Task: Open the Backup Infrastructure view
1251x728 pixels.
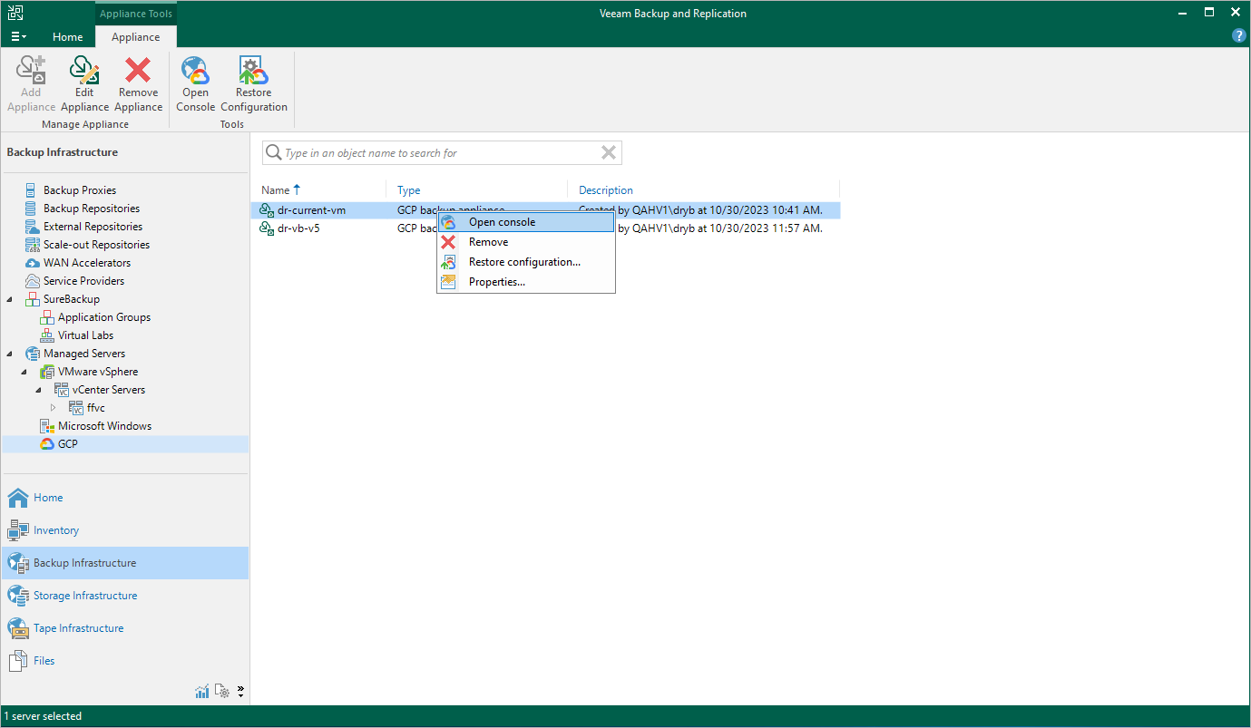Action: coord(125,563)
